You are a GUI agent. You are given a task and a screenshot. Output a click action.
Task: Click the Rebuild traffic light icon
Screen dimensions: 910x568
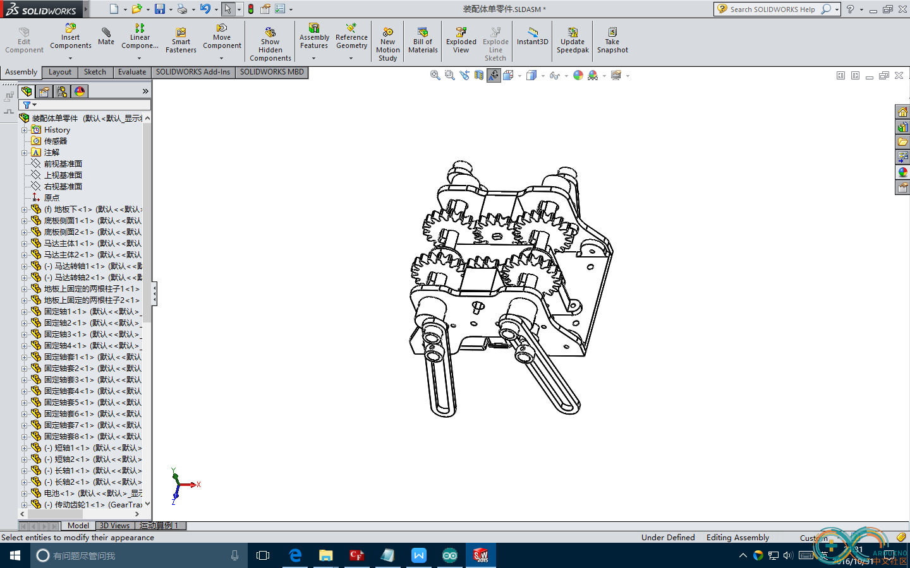coord(251,9)
